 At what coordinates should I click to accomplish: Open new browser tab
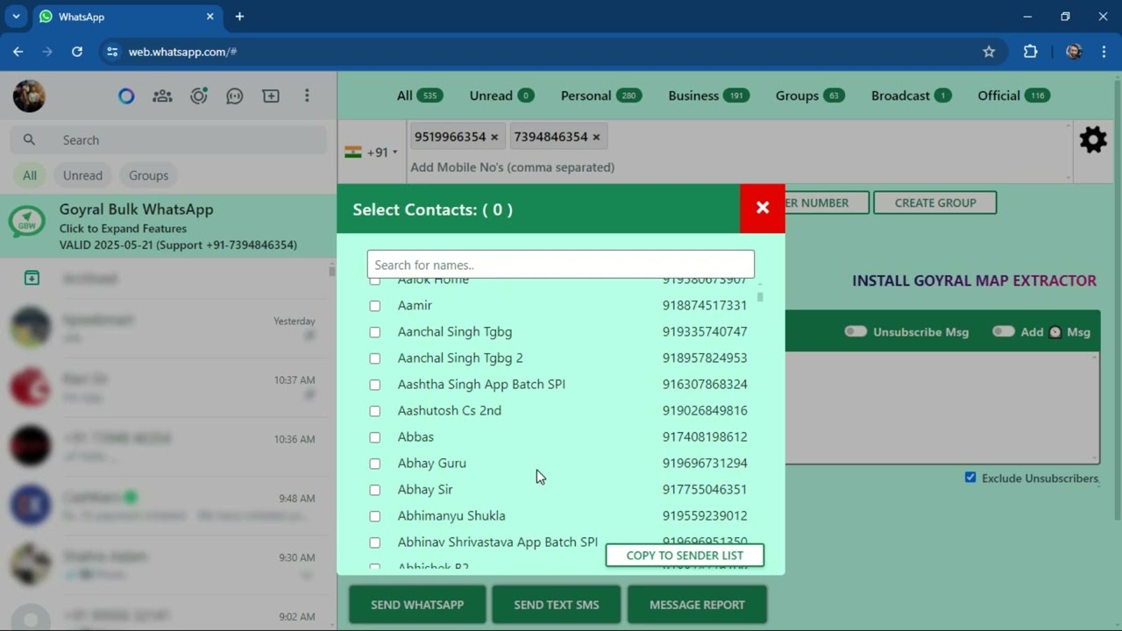point(239,17)
